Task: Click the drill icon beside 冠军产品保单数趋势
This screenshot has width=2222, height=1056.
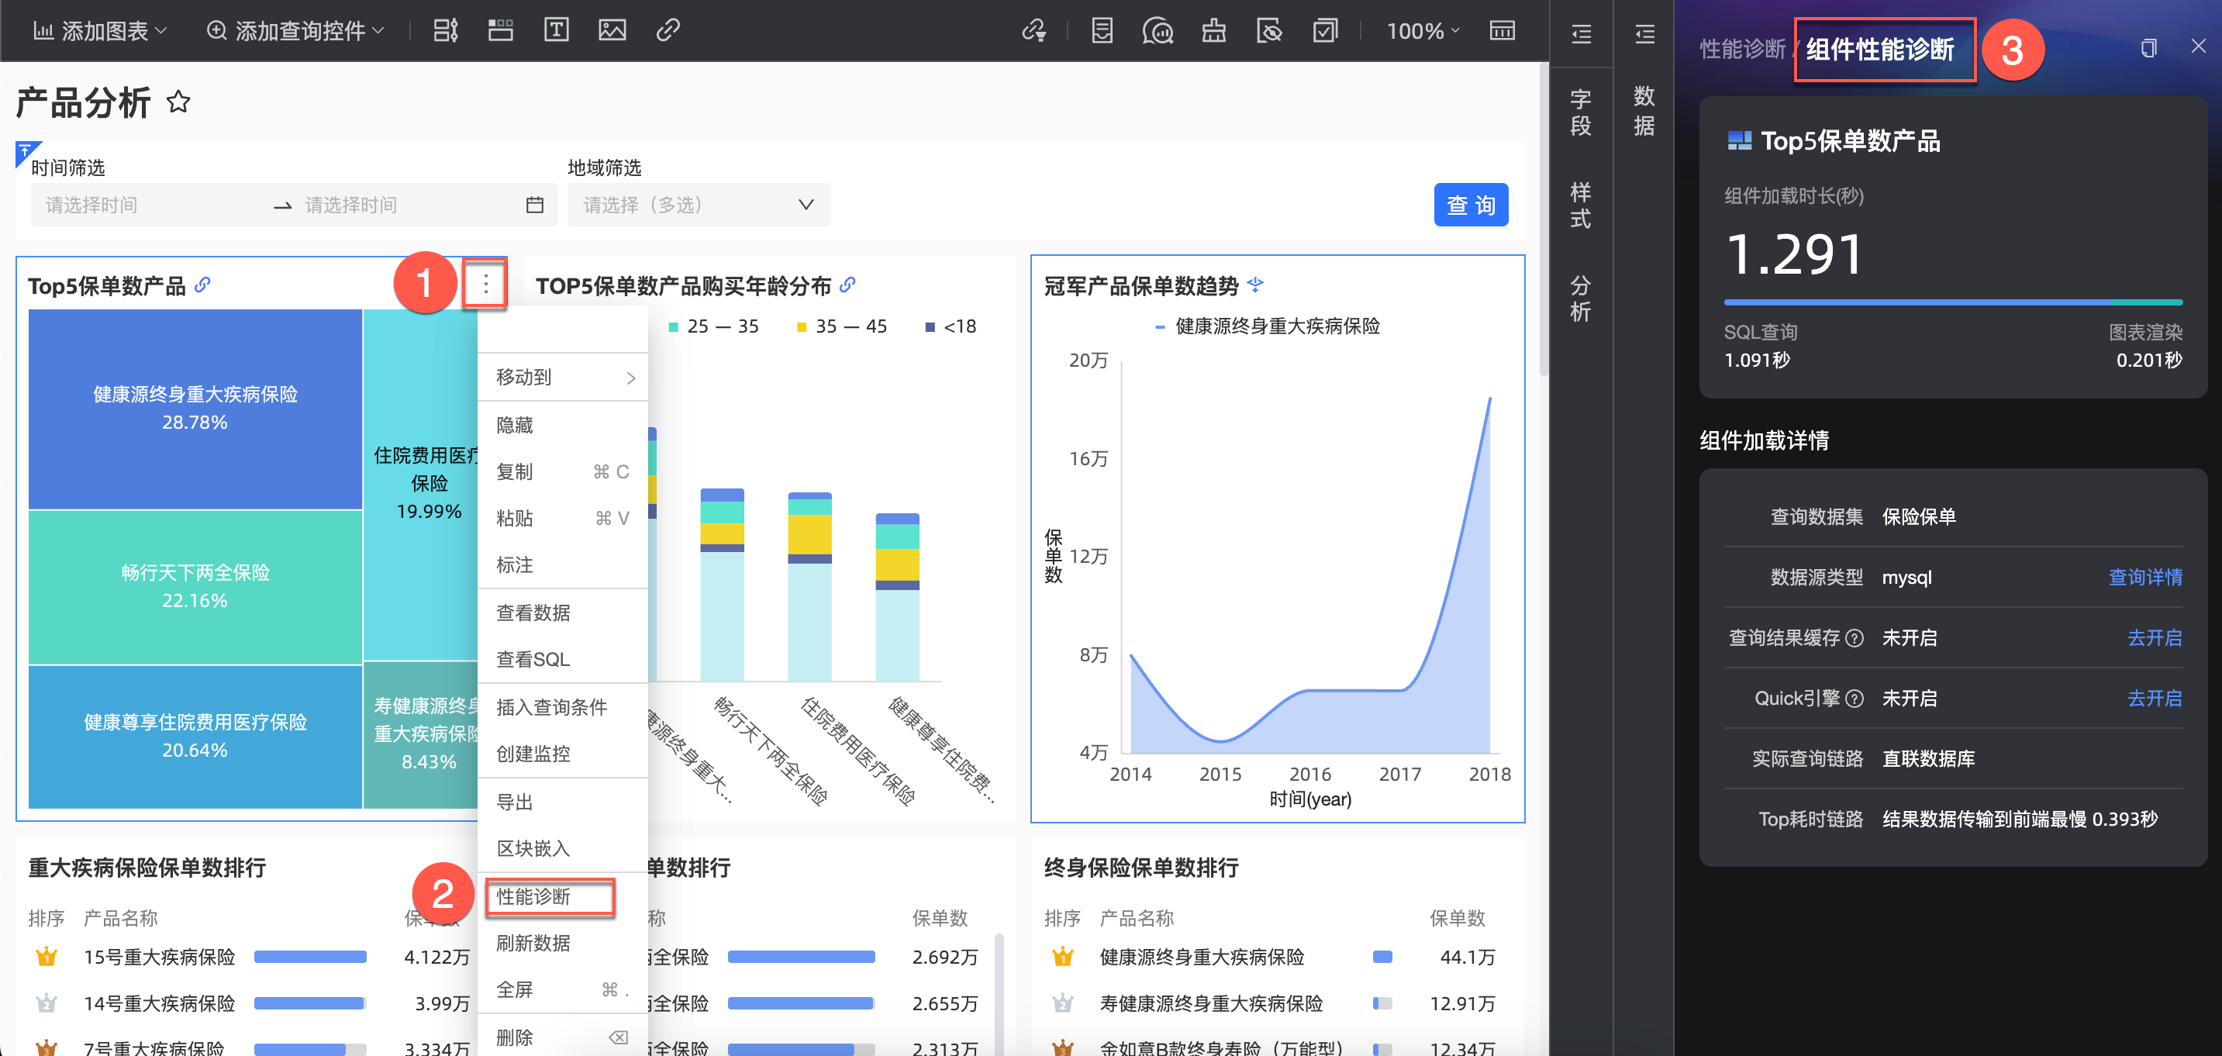Action: 1255,285
